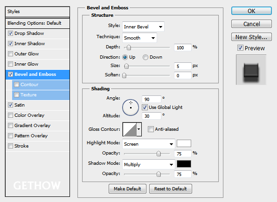Image resolution: width=277 pixels, height=202 pixels.
Task: Open the Shadow Mode Multiply dropdown
Action: [149, 164]
